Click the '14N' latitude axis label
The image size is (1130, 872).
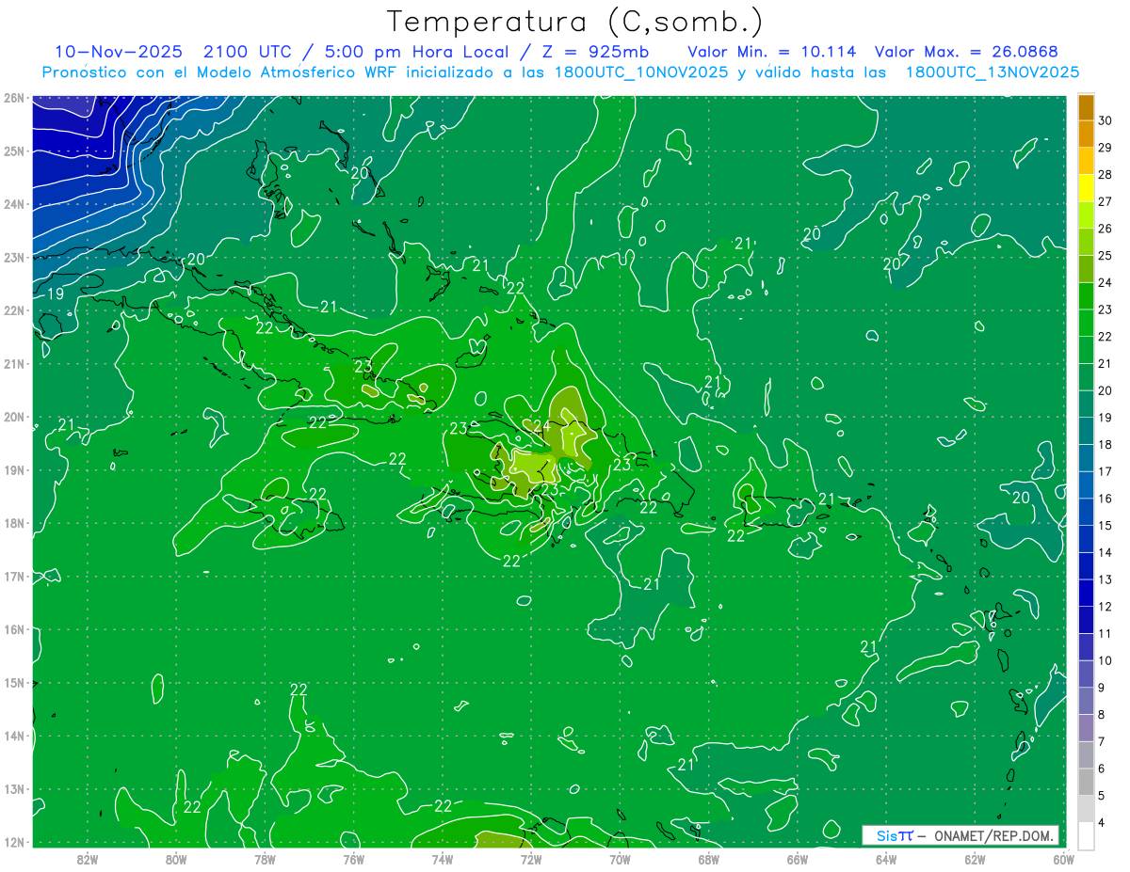[x=13, y=736]
